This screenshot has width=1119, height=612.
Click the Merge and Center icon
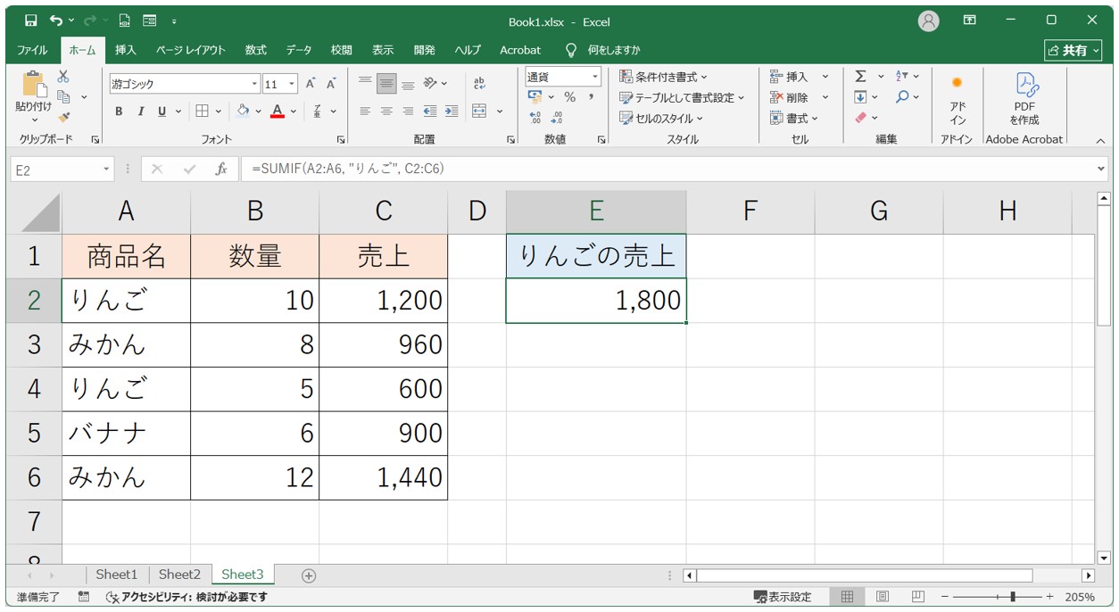(479, 112)
